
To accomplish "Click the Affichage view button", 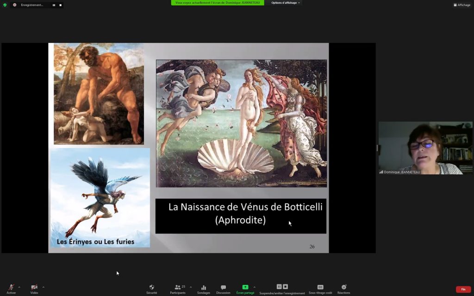I will pos(462,5).
